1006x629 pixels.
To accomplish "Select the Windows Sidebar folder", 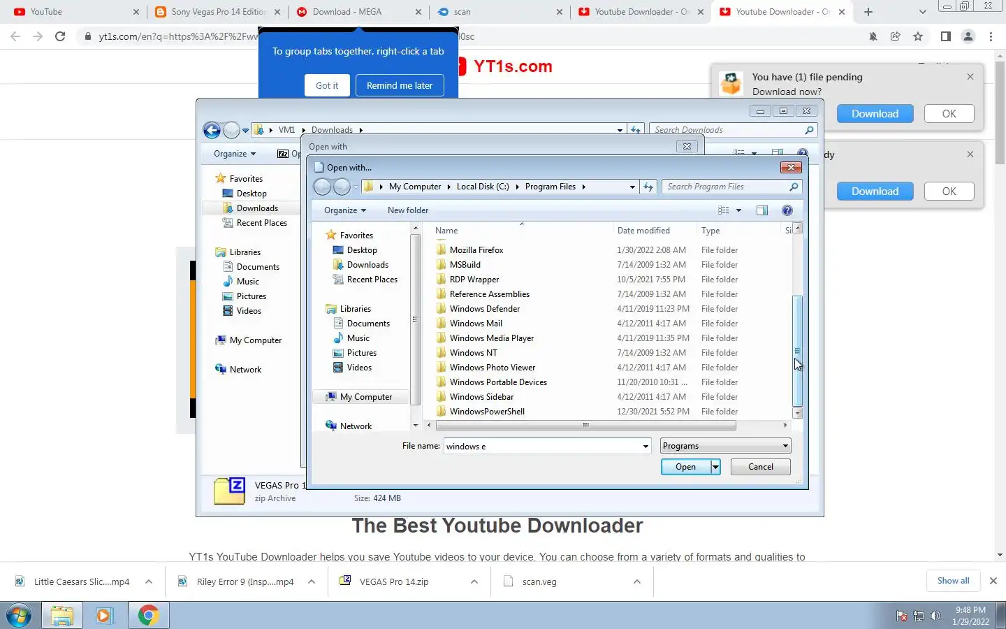I will coord(481,397).
